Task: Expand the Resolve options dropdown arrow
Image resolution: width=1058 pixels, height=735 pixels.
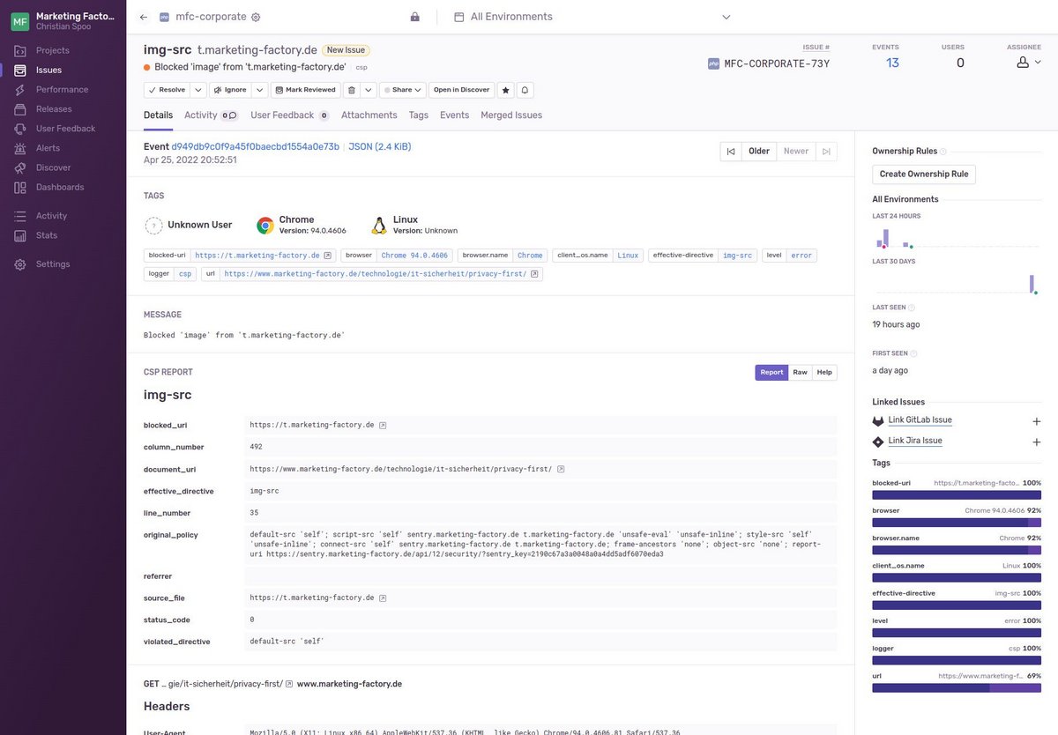Action: click(x=198, y=90)
